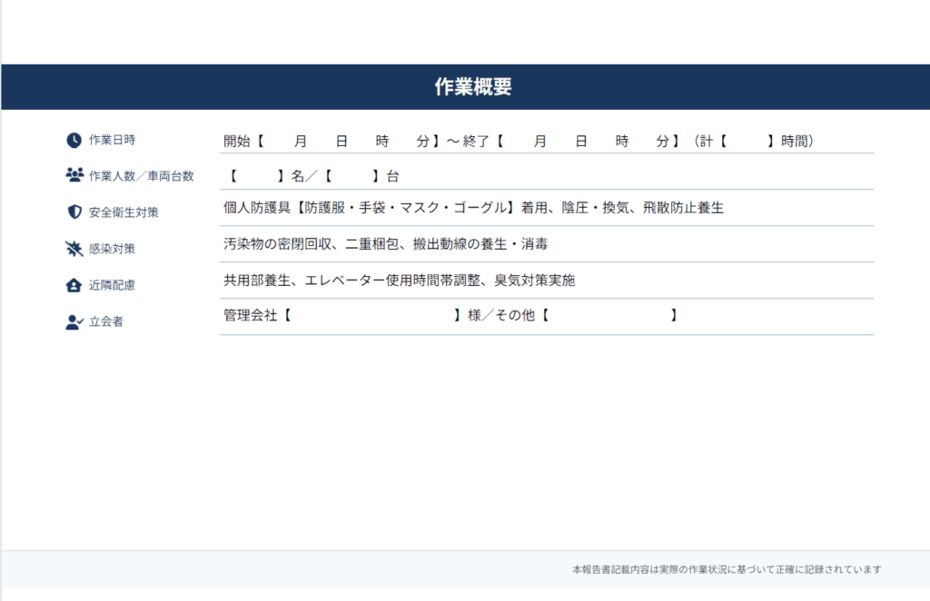This screenshot has width=930, height=601.
Task: Select the house icon for 近隣配慮
Action: tap(72, 284)
